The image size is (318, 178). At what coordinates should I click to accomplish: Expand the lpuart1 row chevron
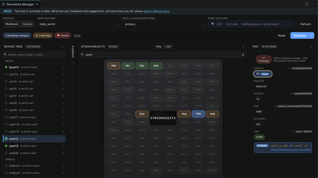click(x=63, y=67)
